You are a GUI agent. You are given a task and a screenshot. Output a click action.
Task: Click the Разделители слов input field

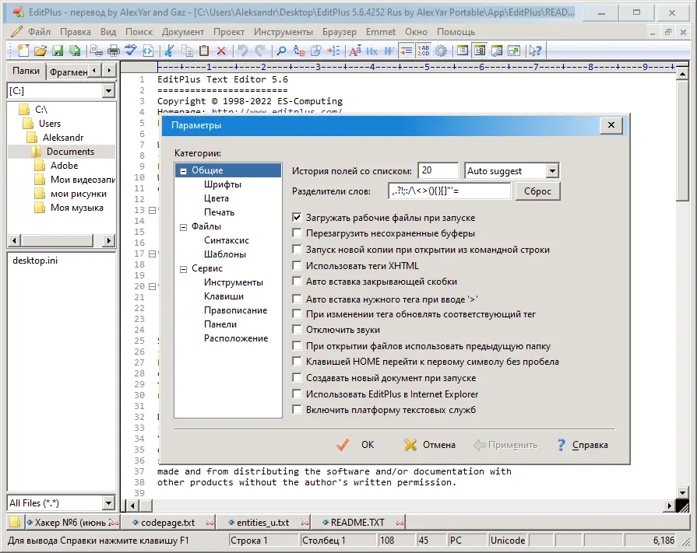(x=449, y=191)
